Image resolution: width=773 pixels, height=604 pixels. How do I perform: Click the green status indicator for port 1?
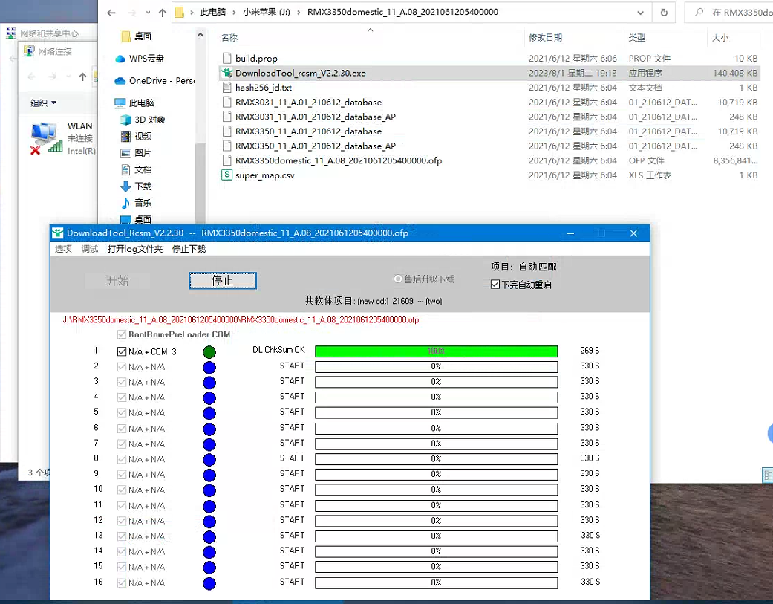[x=209, y=352]
